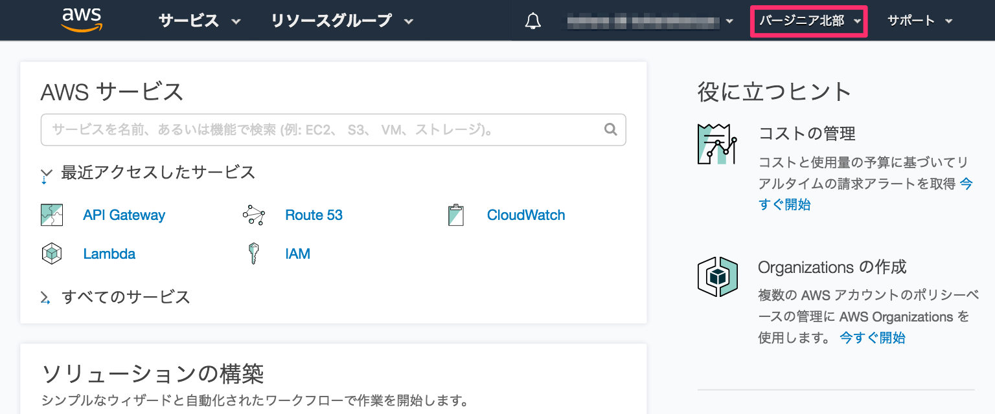Open the blurred account name dropdown

pos(650,21)
